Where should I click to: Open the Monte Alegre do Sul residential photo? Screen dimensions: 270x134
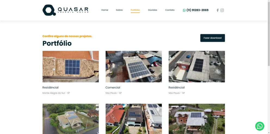pyautogui.click(x=70, y=66)
